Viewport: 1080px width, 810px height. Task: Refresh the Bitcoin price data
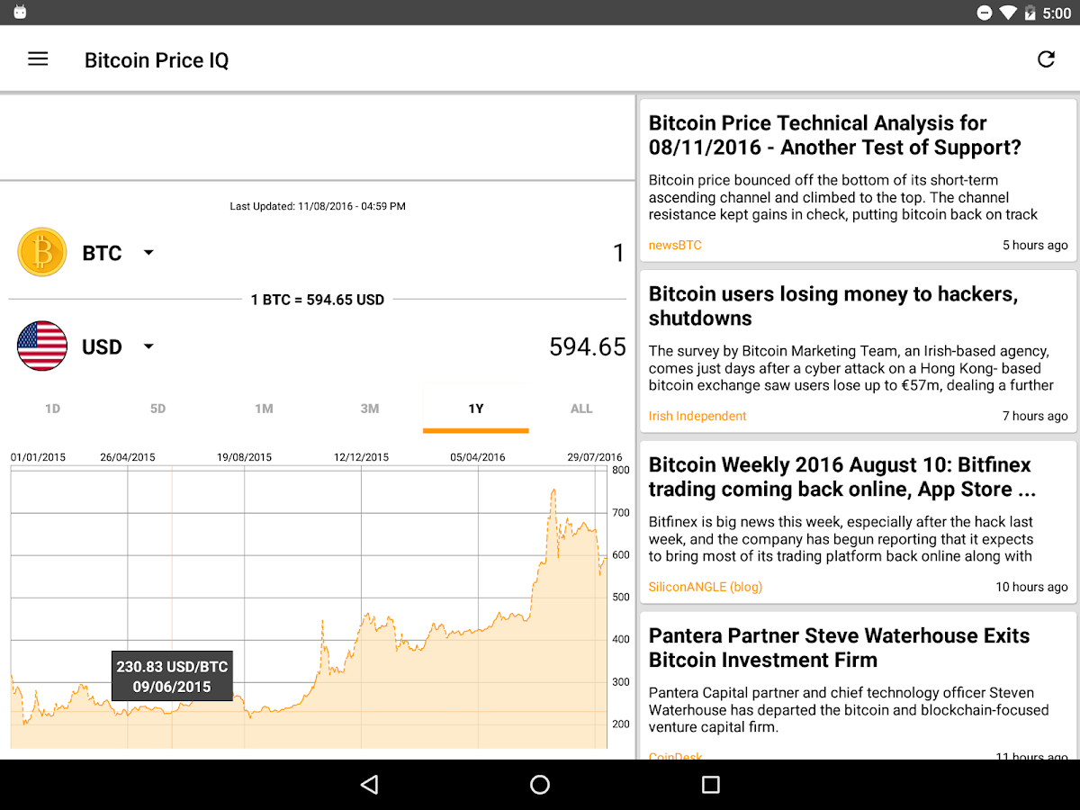[x=1046, y=59]
